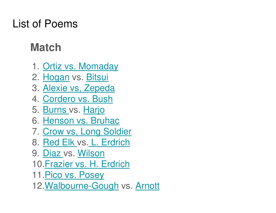The width and height of the screenshot is (276, 213).
Task: Select the Harjo poem link
Action: (94, 110)
